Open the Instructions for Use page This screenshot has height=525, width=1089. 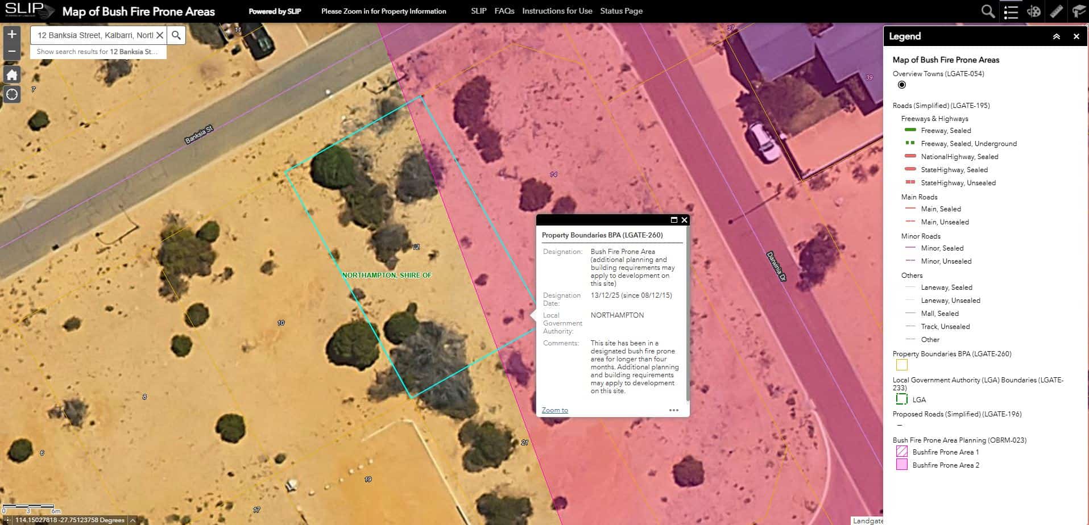tap(557, 11)
